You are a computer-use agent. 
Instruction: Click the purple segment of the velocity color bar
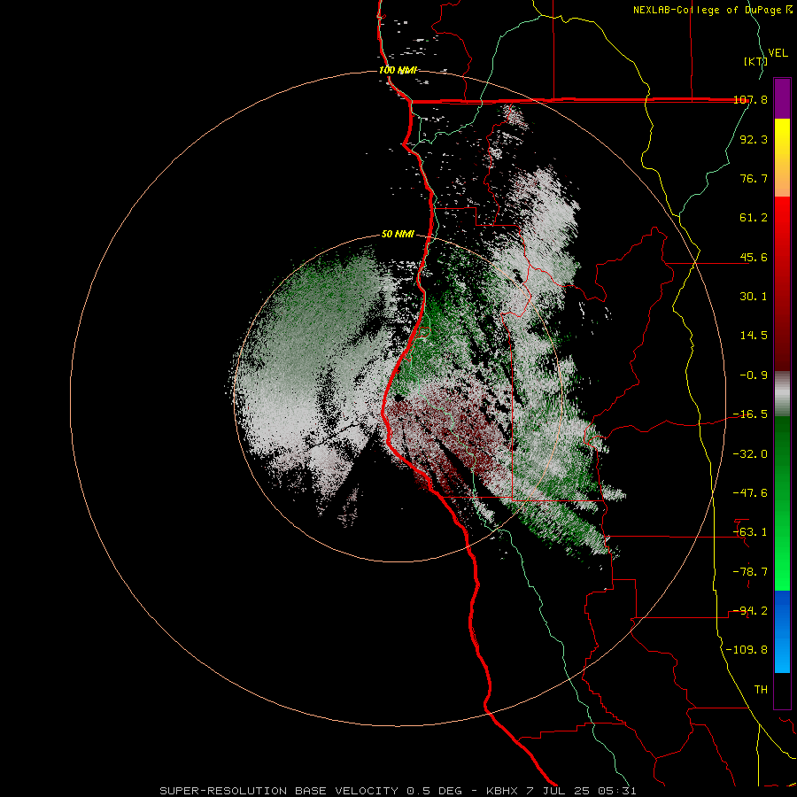782,98
